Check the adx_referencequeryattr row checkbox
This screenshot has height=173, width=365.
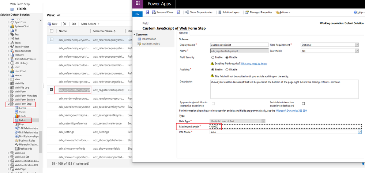[52, 39]
